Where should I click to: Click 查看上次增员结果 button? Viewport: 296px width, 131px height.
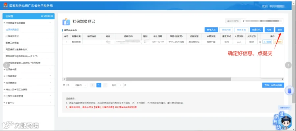click(273, 85)
